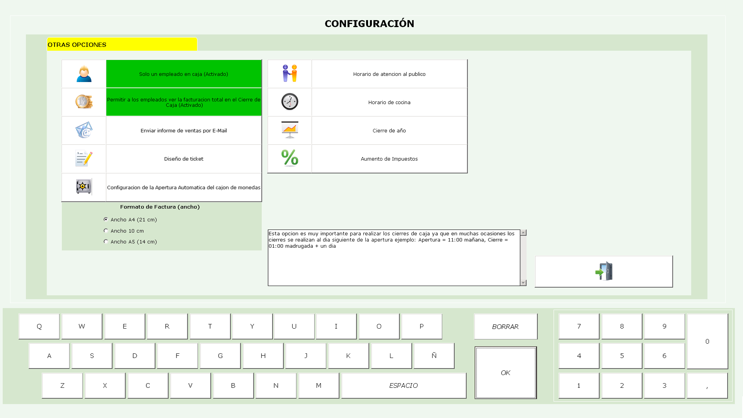Select Ancho 10 cm invoice width
The width and height of the screenshot is (743, 418).
click(106, 231)
